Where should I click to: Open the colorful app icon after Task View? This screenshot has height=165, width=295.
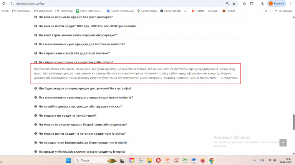tap(132, 160)
